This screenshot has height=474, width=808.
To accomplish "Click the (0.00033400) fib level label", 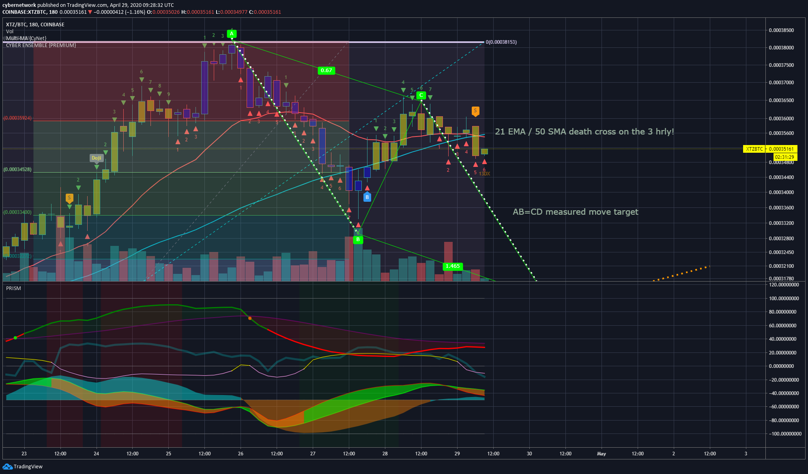I will click(17, 212).
